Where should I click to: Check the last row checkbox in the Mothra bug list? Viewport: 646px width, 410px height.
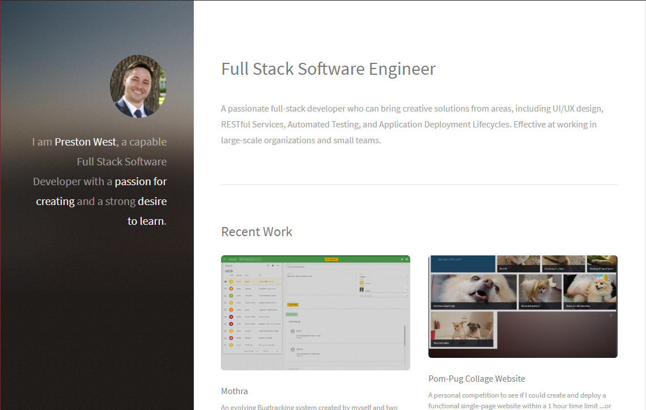[x=225, y=345]
